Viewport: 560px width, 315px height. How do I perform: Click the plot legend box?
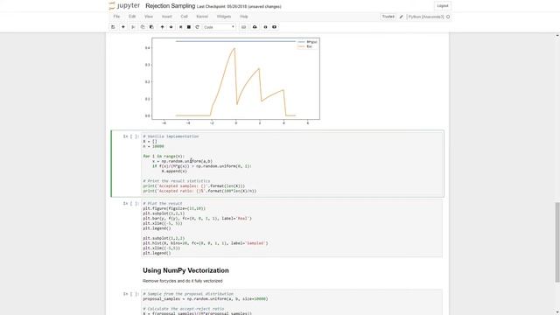pyautogui.click(x=307, y=45)
